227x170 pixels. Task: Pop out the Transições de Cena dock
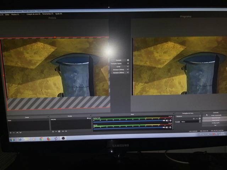click(x=201, y=113)
